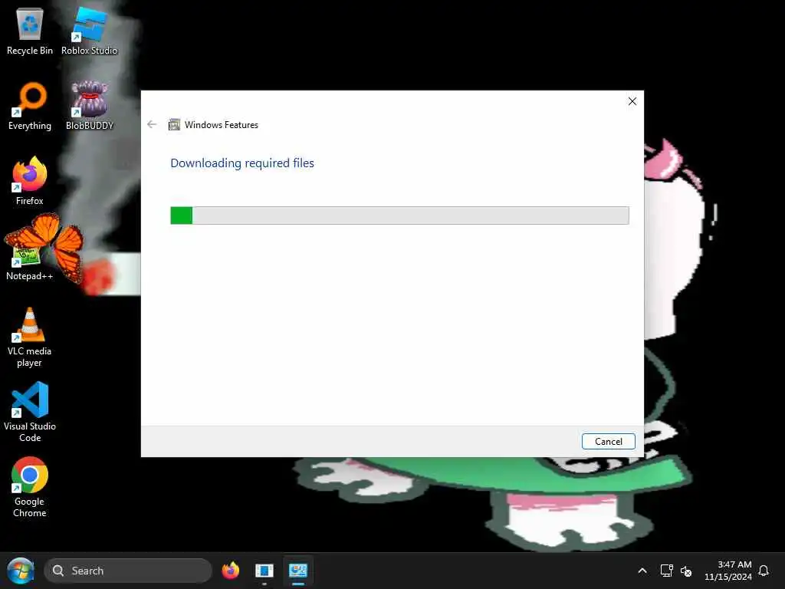Click the green download progress bar
Image resolution: width=785 pixels, height=589 pixels.
(399, 216)
